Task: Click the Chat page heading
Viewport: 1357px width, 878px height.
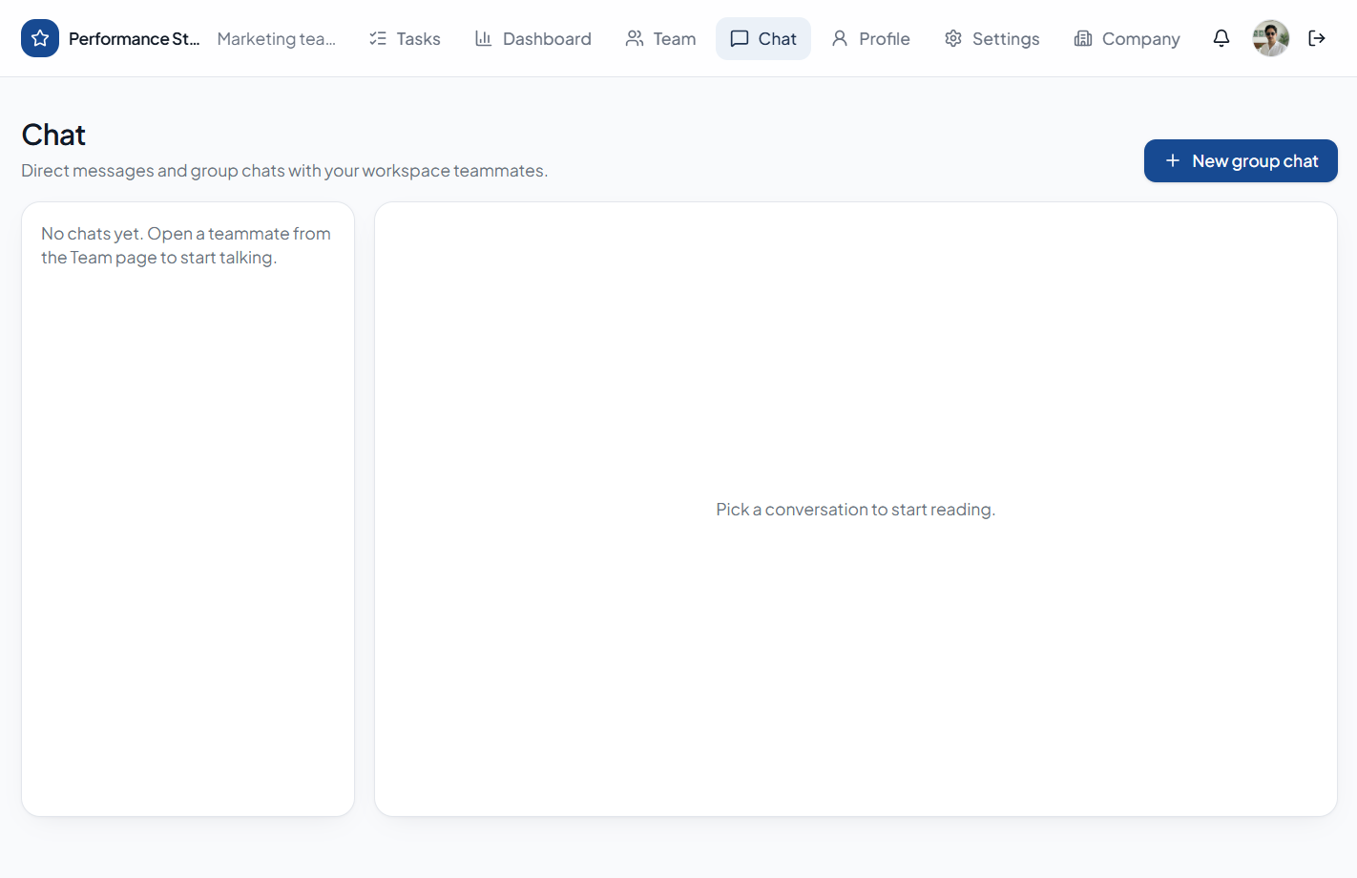Action: tap(53, 136)
